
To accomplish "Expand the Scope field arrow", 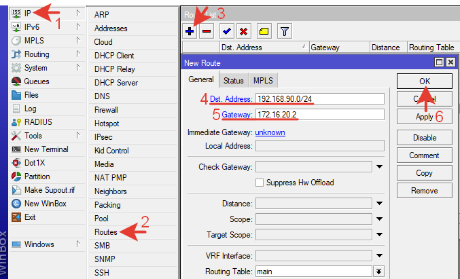I will [x=379, y=219].
